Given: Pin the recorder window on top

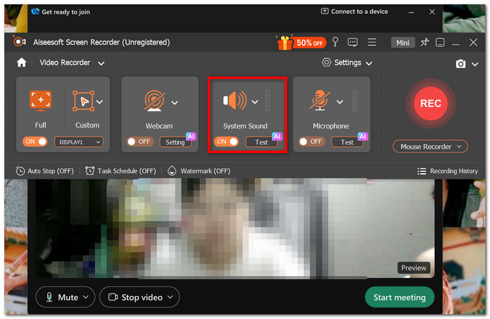Looking at the screenshot, I should point(424,42).
